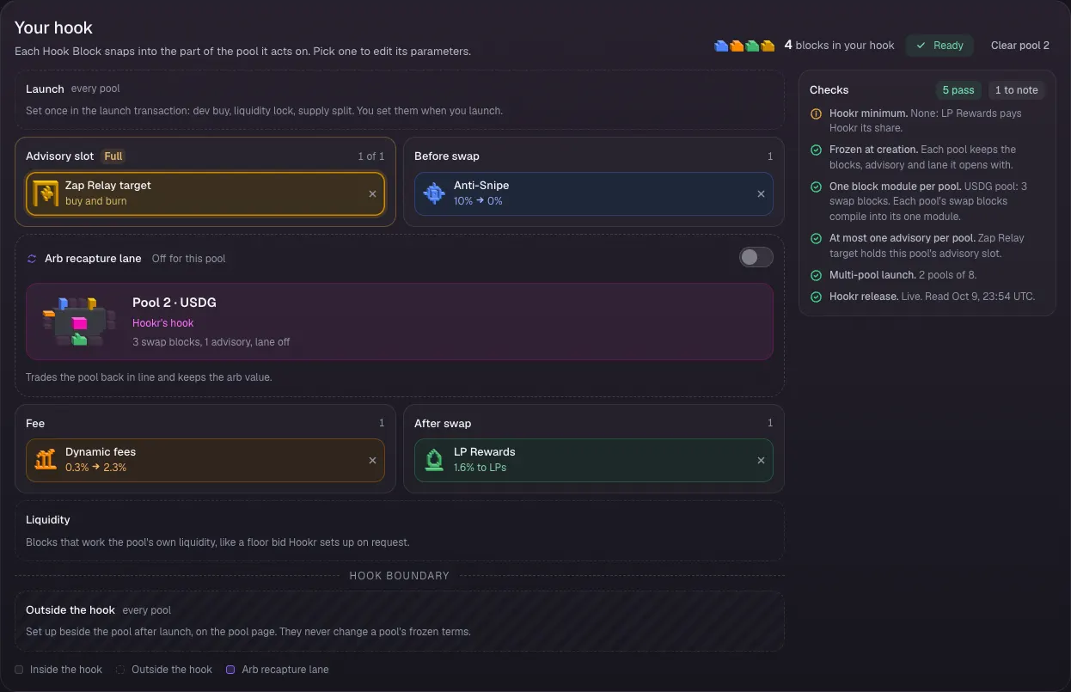Viewport: 1071px width, 692px height.
Task: Remove the Zap Relay target block
Action: point(372,193)
